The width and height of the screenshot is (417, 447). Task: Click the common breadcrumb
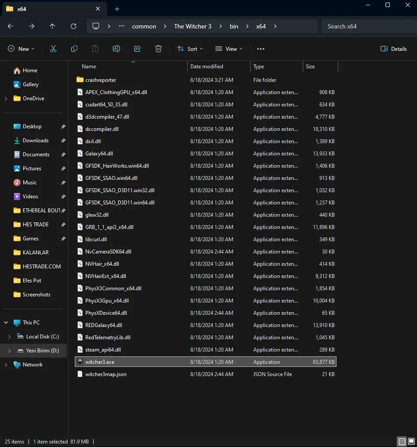tap(144, 26)
